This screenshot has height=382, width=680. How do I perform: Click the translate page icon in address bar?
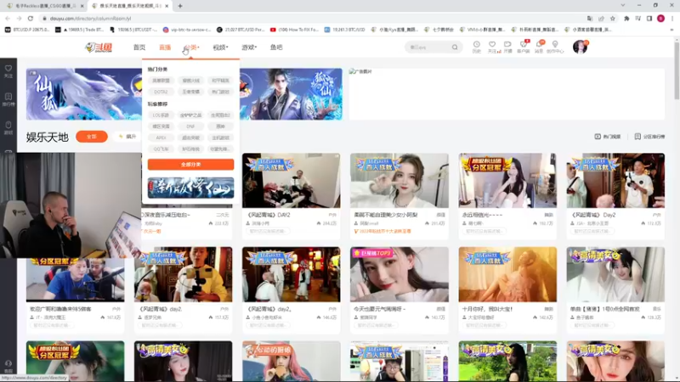(x=590, y=19)
